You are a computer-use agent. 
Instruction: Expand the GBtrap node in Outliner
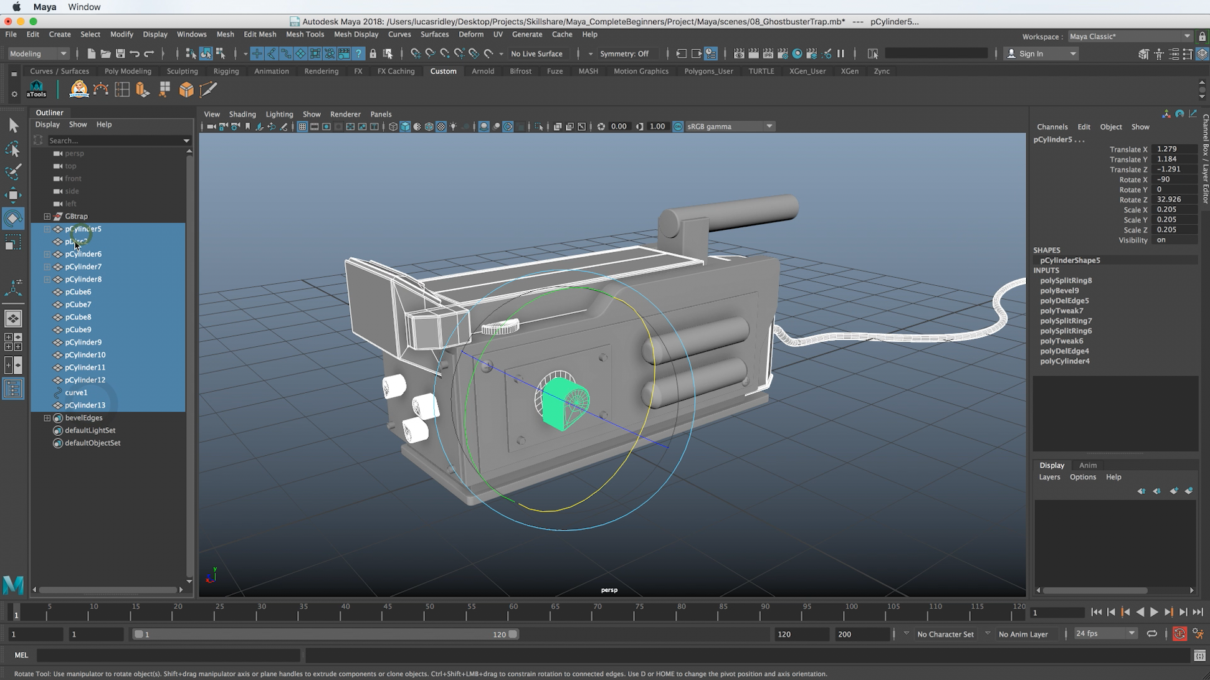[47, 216]
